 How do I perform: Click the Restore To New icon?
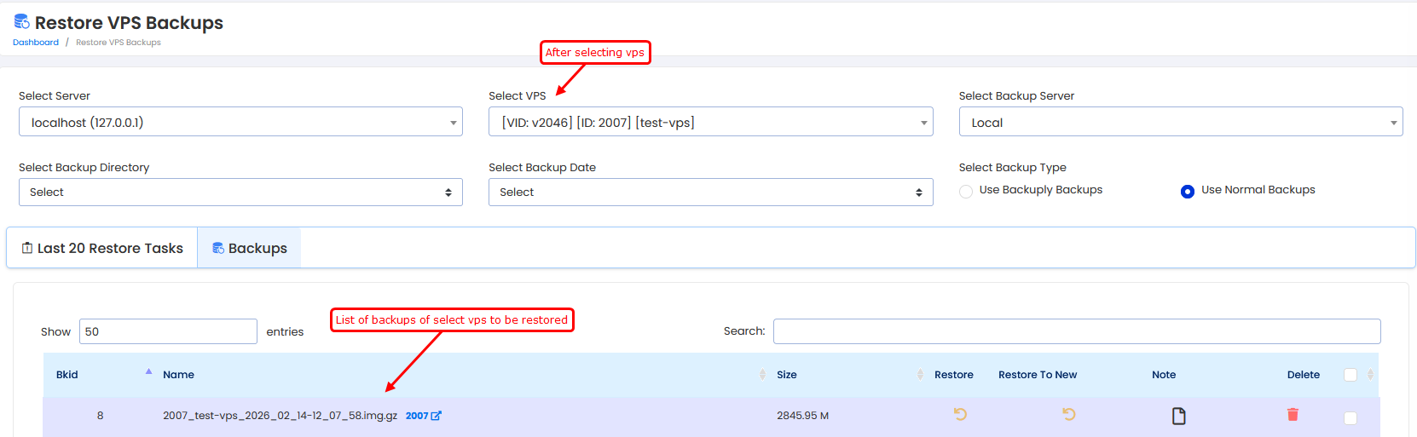click(x=1068, y=415)
